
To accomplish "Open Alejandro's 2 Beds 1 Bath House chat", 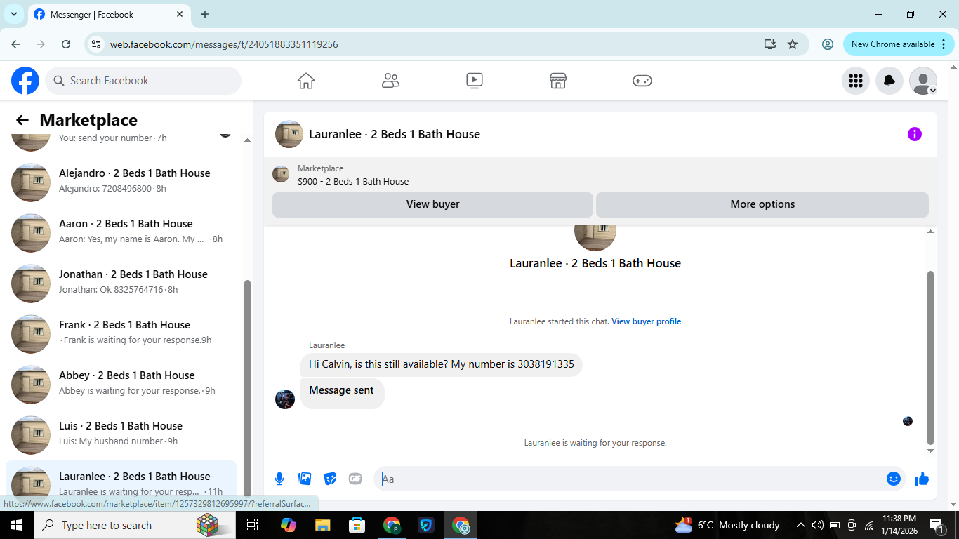I will 121,181.
